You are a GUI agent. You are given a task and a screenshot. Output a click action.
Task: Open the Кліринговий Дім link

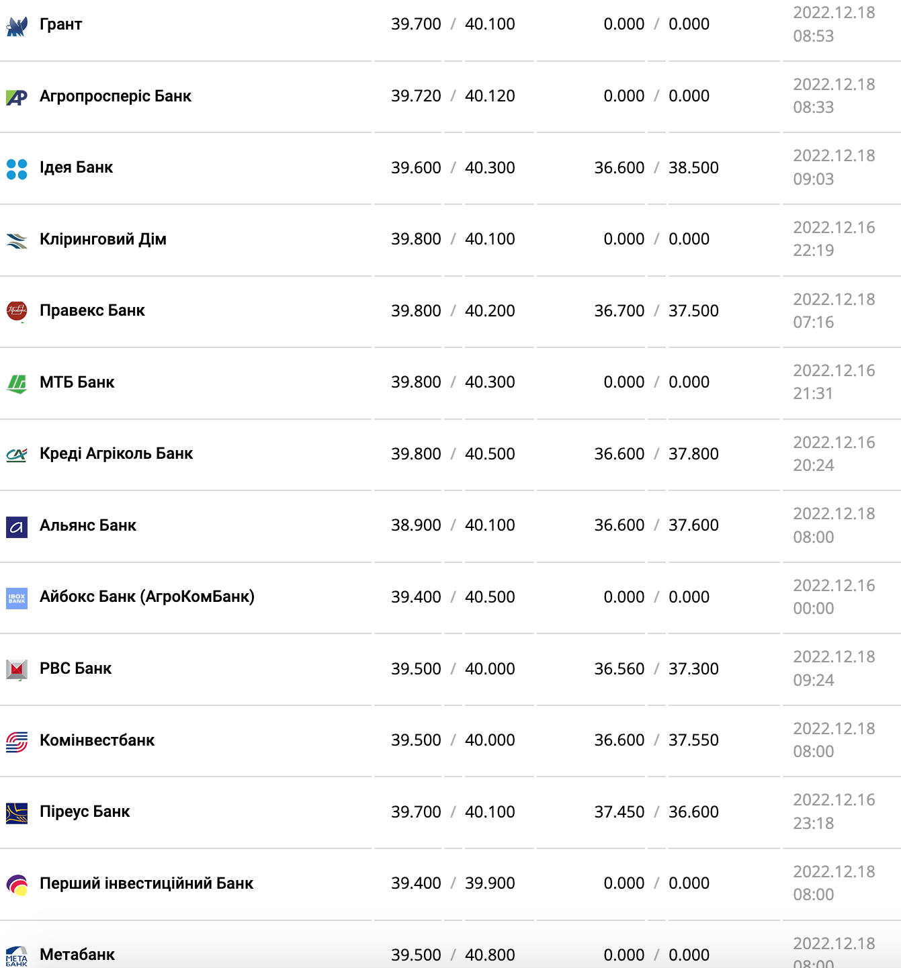point(103,239)
